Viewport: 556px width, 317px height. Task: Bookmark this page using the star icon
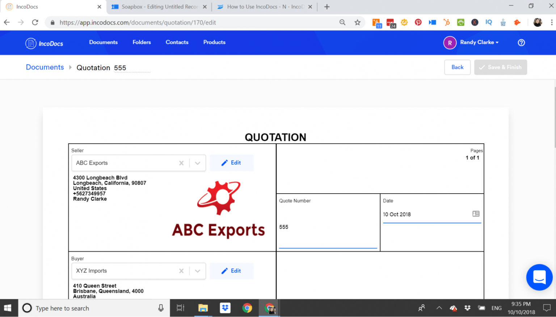pos(358,22)
